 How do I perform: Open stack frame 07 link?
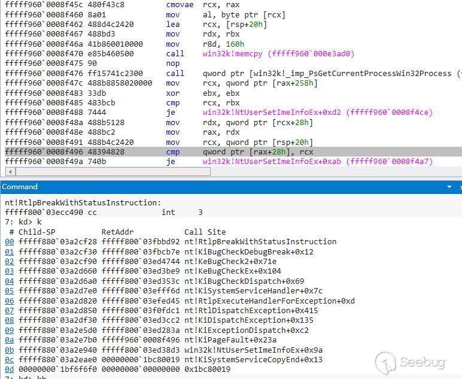[x=10, y=310]
